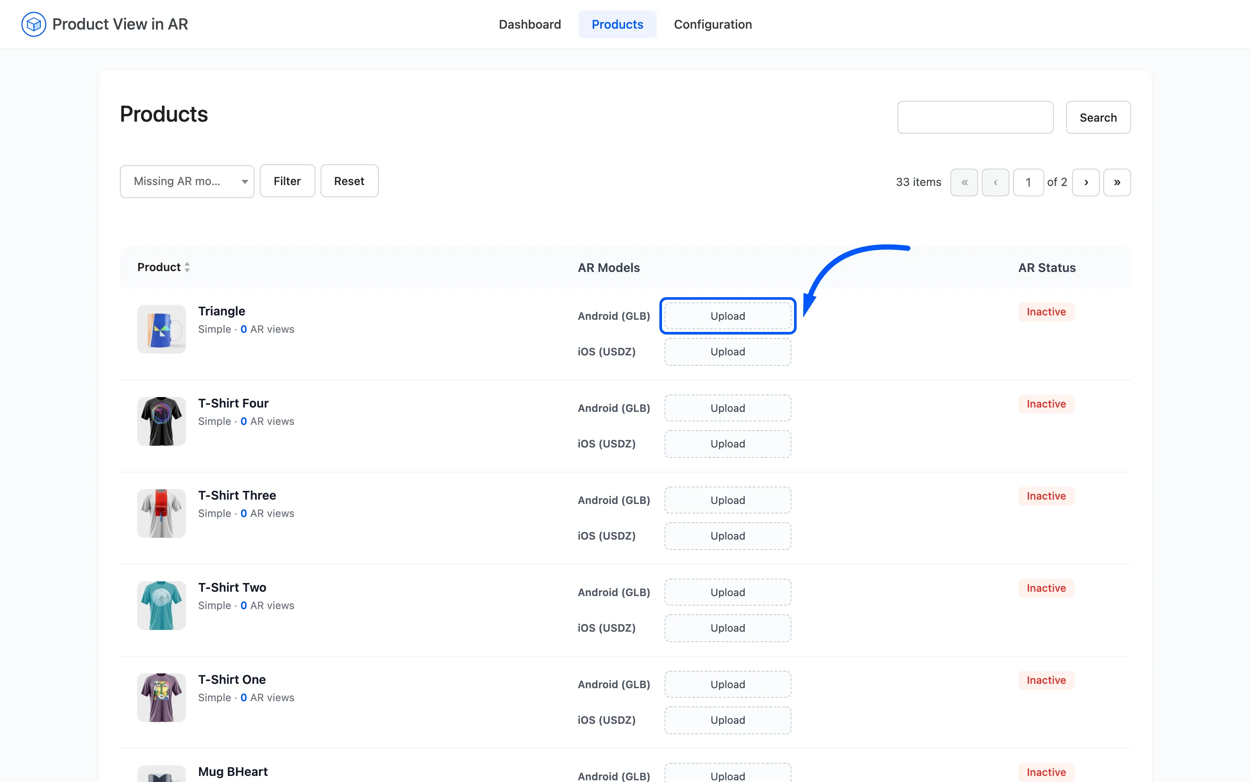Open the Dashboard tab
This screenshot has width=1251, height=782.
point(530,24)
